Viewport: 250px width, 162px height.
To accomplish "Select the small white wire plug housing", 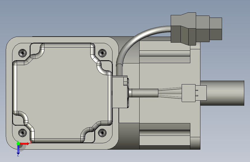I will 189,93.
